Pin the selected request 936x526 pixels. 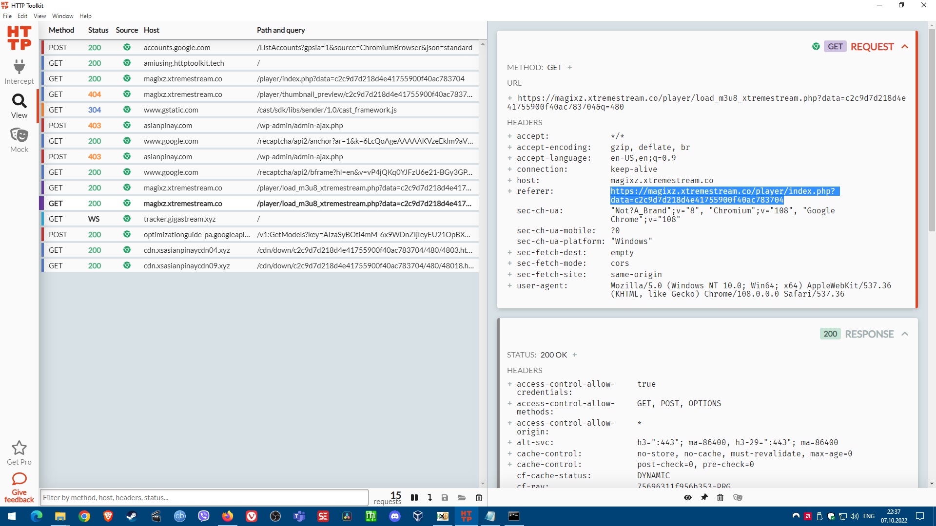704,497
